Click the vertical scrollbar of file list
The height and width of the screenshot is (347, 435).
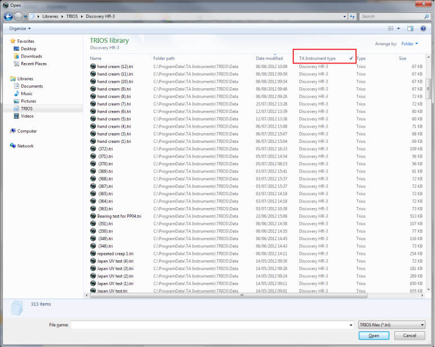point(428,169)
